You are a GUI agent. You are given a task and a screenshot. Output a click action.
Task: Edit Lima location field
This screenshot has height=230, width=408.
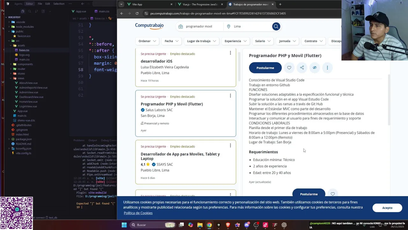coord(248,26)
